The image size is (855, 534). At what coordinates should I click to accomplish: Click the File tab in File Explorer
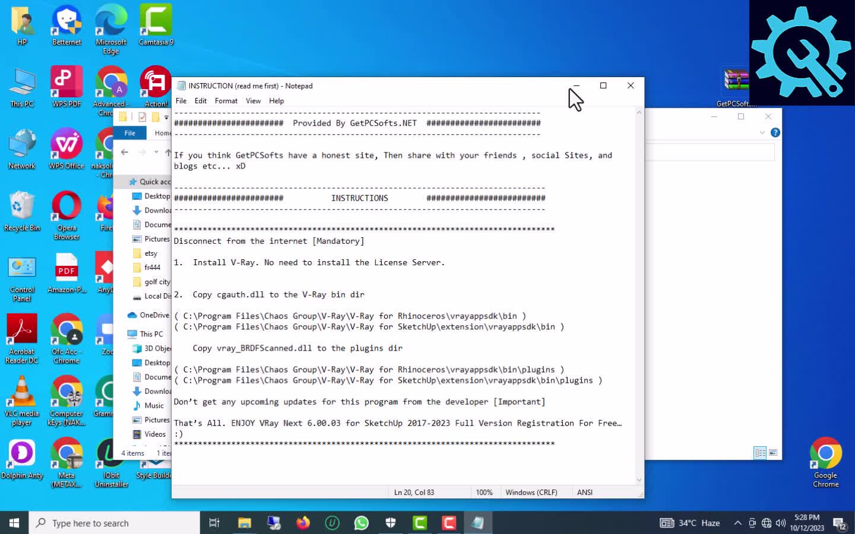(x=129, y=133)
